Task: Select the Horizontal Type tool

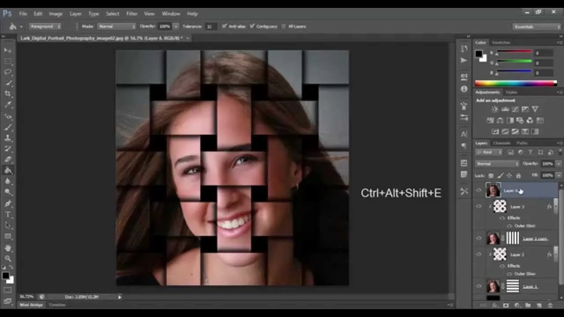Action: pyautogui.click(x=8, y=215)
